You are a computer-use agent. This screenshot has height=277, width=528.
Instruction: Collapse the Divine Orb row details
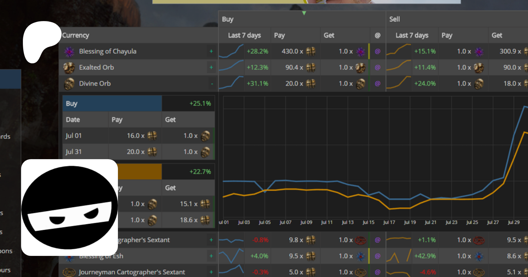(x=212, y=84)
